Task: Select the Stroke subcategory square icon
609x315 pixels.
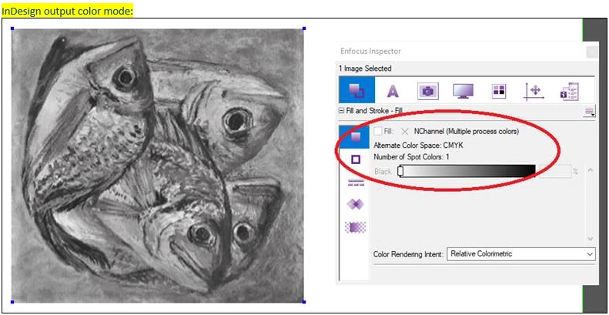Action: pos(356,159)
